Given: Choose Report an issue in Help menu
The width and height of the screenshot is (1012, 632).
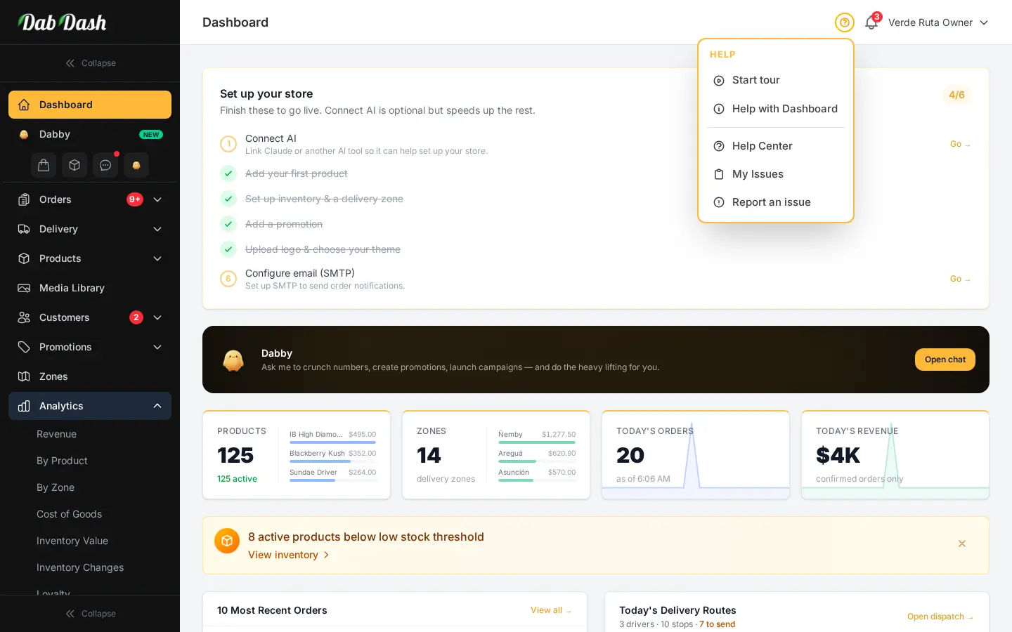Looking at the screenshot, I should (x=776, y=202).
